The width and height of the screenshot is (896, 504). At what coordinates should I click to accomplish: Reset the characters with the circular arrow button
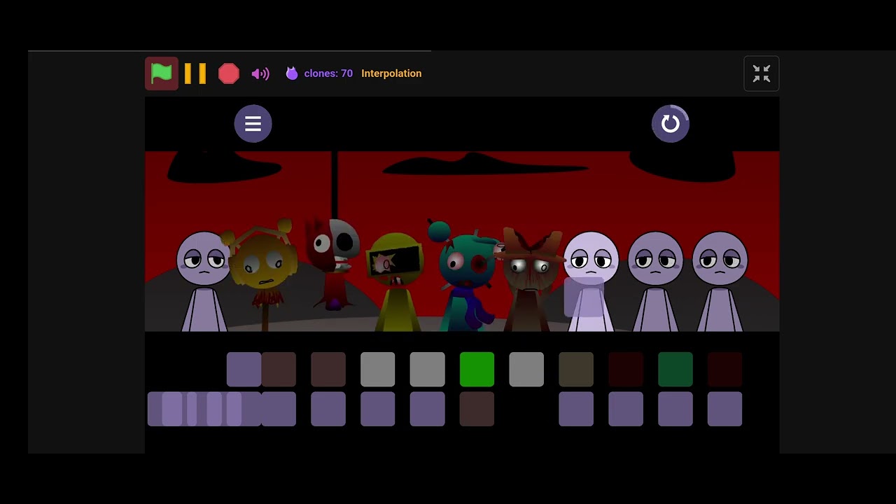[671, 124]
